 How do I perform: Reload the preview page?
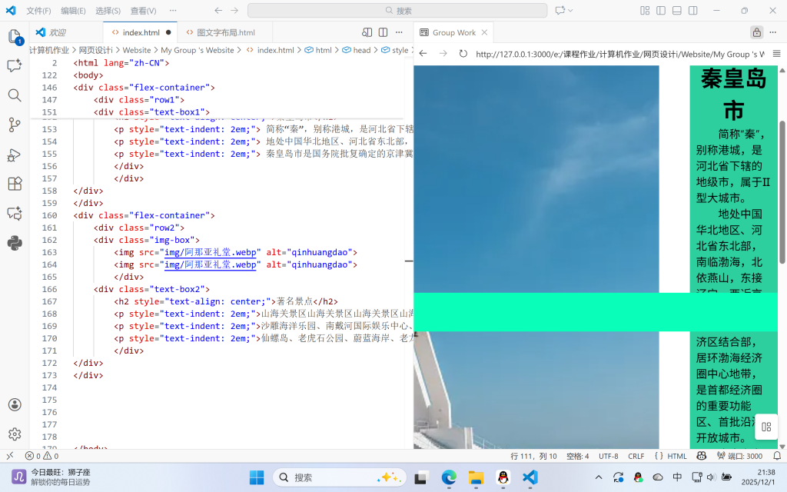463,54
